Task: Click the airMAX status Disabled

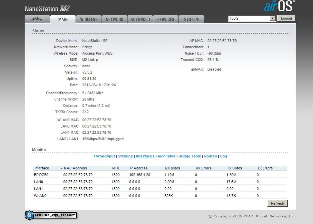Action: (x=214, y=69)
